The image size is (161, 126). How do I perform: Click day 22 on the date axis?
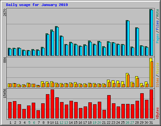click(x=108, y=123)
